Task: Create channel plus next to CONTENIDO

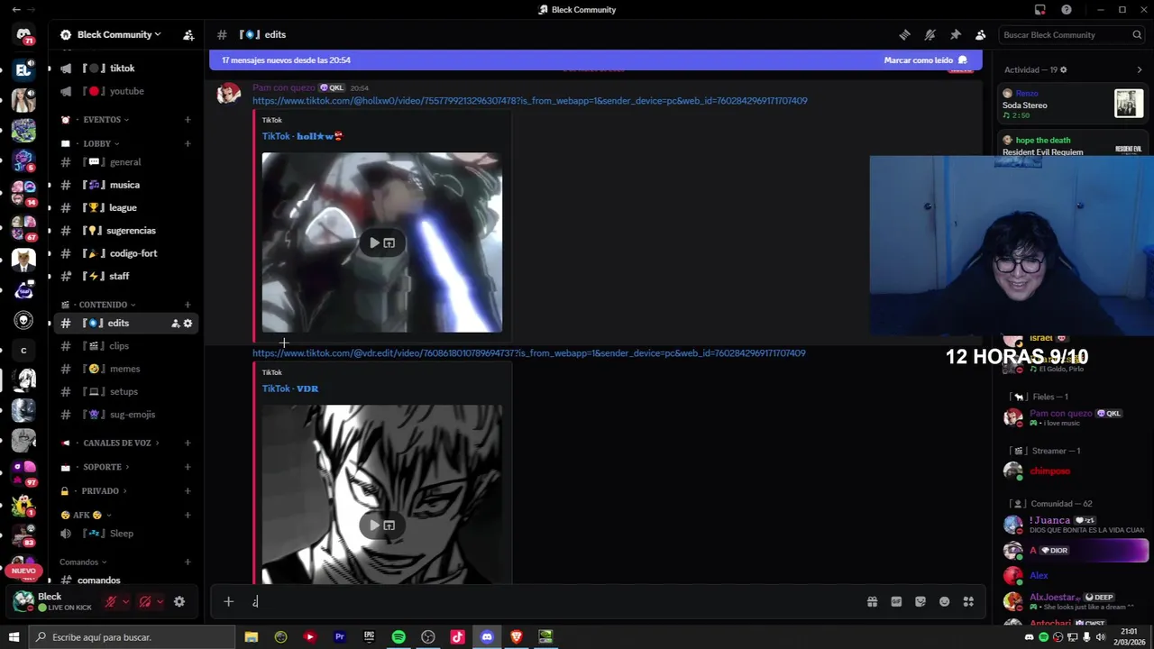Action: point(188,305)
